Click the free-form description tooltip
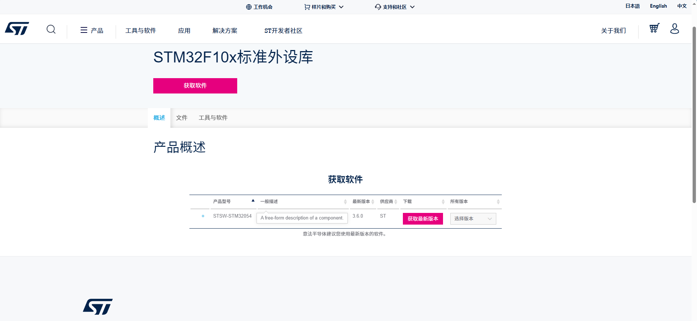Image resolution: width=697 pixels, height=321 pixels. coord(302,218)
